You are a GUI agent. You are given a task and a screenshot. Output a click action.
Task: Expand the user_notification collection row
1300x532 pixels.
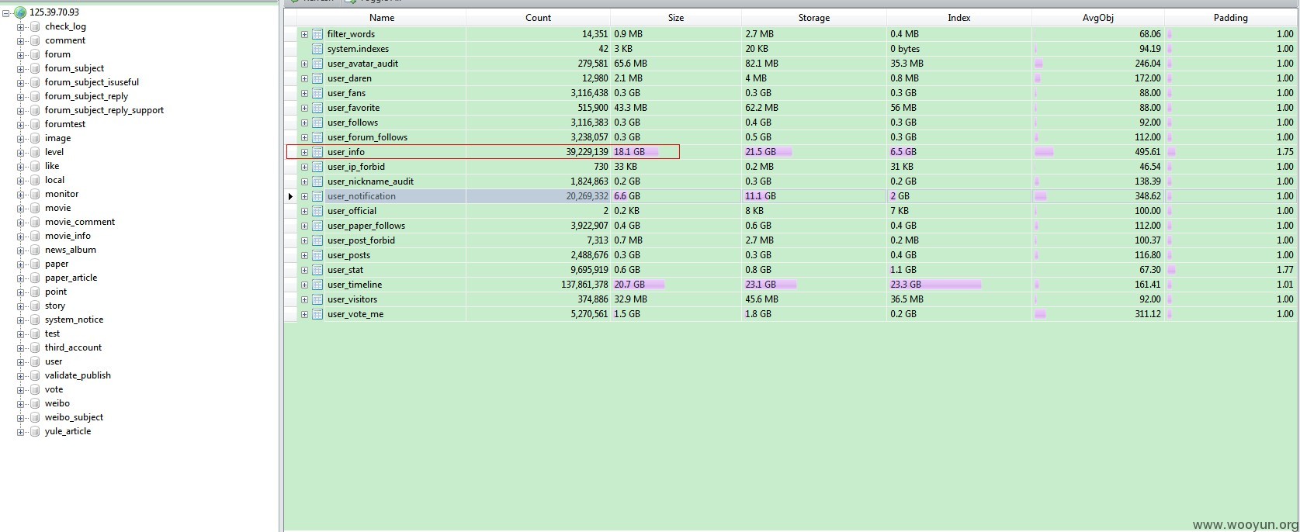[304, 196]
